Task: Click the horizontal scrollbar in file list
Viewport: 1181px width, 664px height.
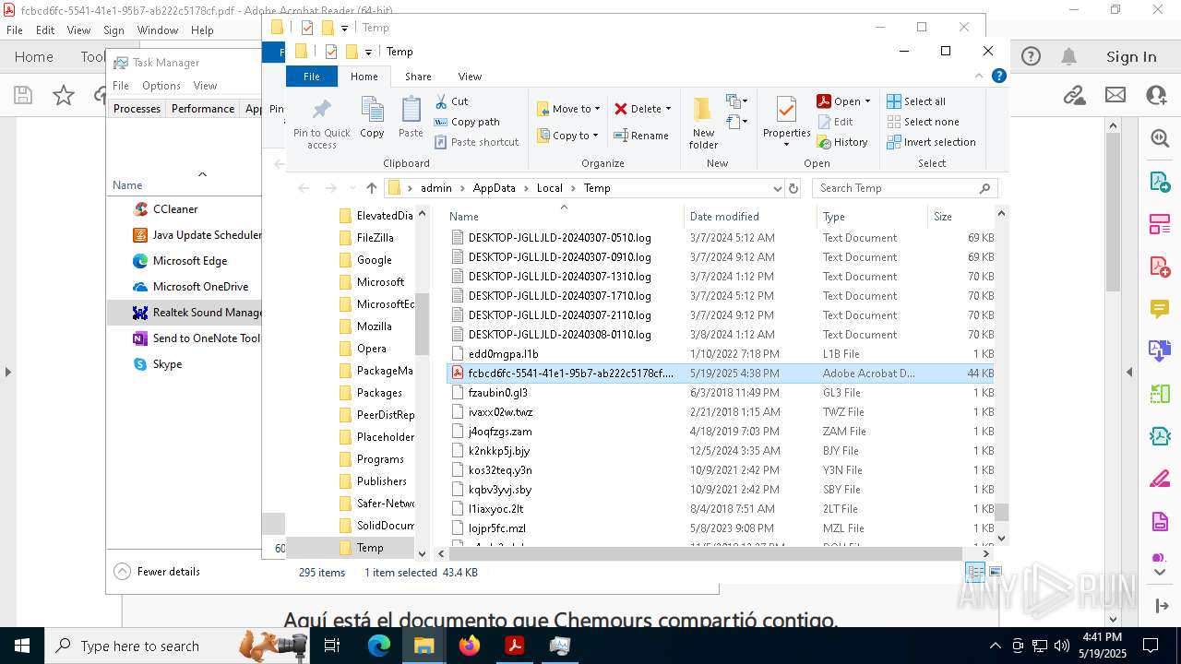Action: pos(706,553)
